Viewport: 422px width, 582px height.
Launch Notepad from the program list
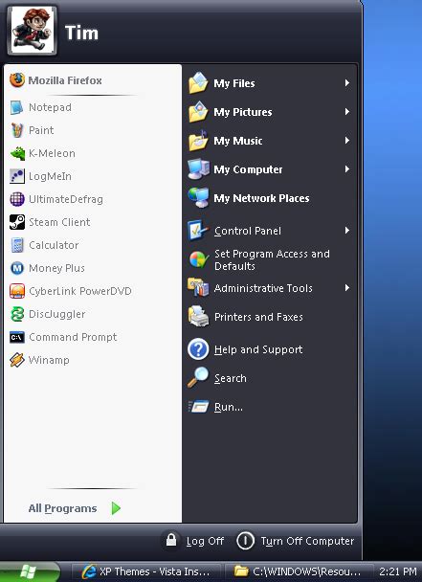93,107
